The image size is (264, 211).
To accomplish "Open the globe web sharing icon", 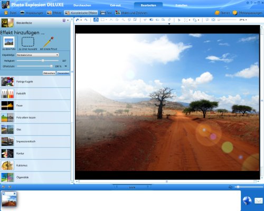I will pyautogui.click(x=247, y=200).
